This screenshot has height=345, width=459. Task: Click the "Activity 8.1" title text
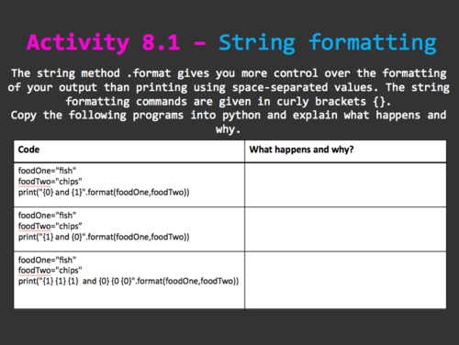point(103,43)
